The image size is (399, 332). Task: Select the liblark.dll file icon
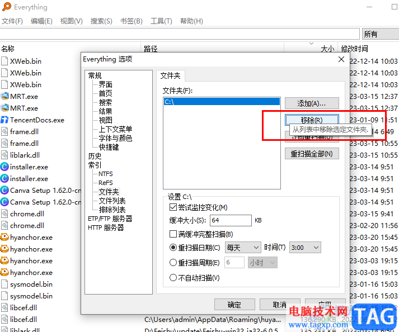click(4, 155)
